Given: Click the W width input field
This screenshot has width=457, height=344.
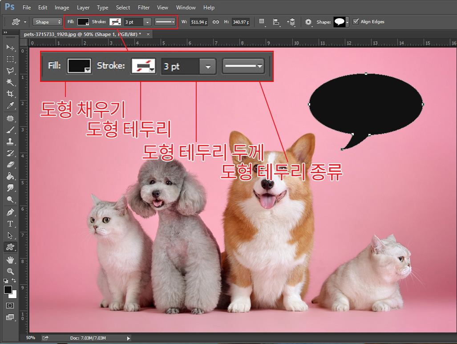Looking at the screenshot, I should (x=199, y=21).
